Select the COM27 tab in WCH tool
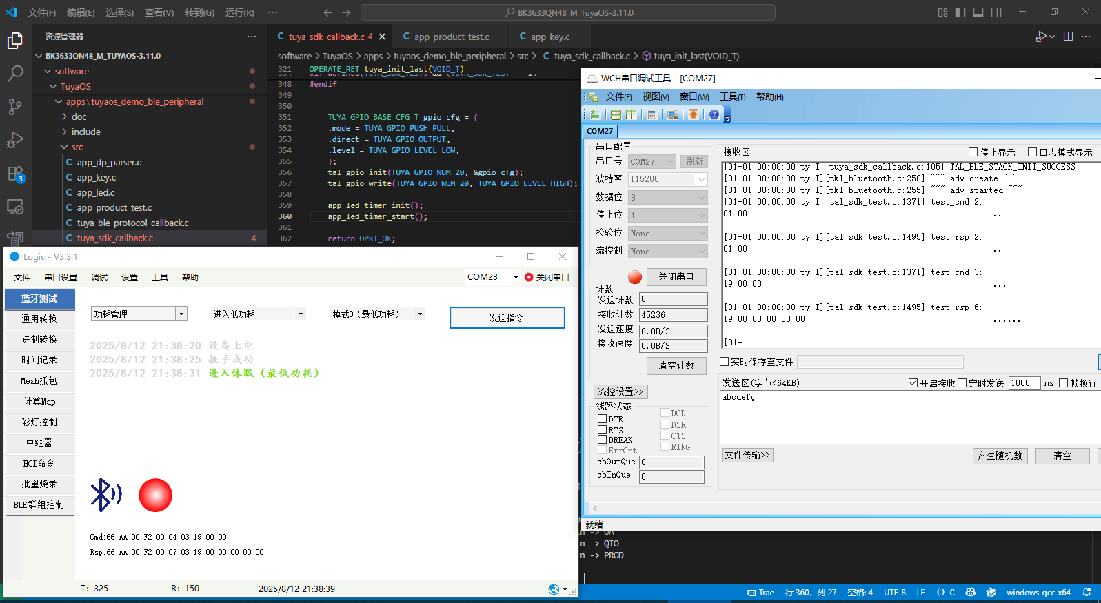This screenshot has width=1101, height=603. click(x=600, y=131)
